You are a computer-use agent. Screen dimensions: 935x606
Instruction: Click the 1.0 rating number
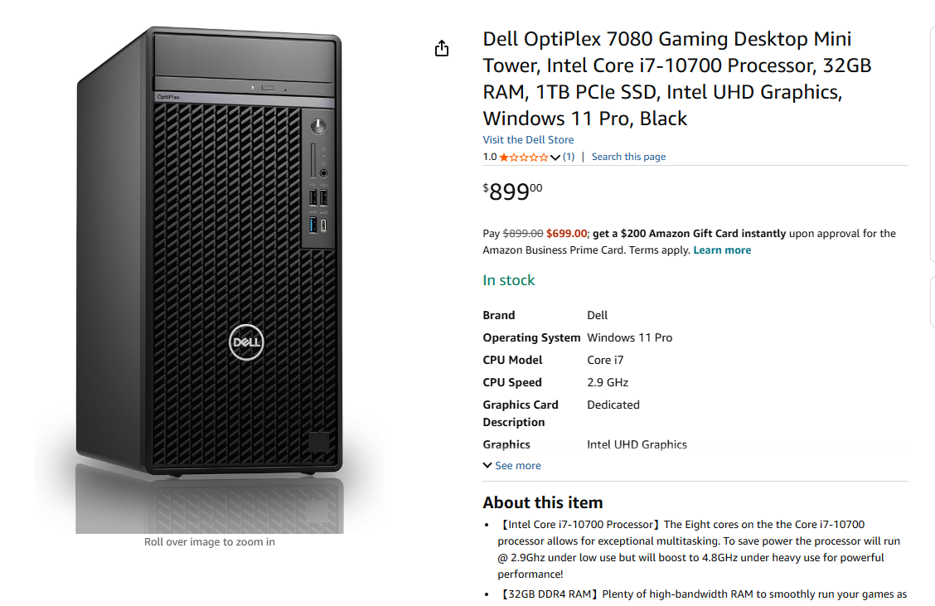point(490,157)
